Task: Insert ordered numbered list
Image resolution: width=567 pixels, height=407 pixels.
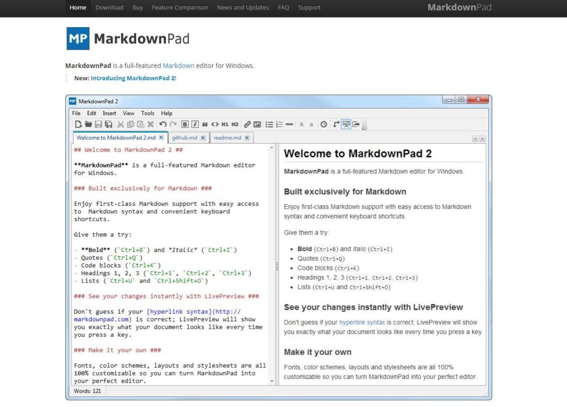Action: 279,124
